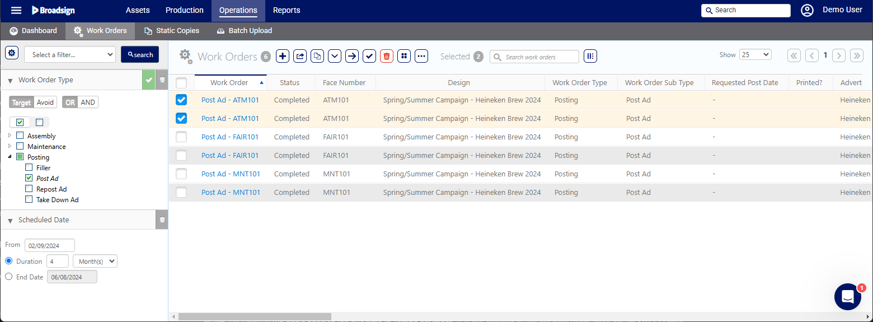The height and width of the screenshot is (322, 873).
Task: Copy selected work orders
Action: pos(317,56)
